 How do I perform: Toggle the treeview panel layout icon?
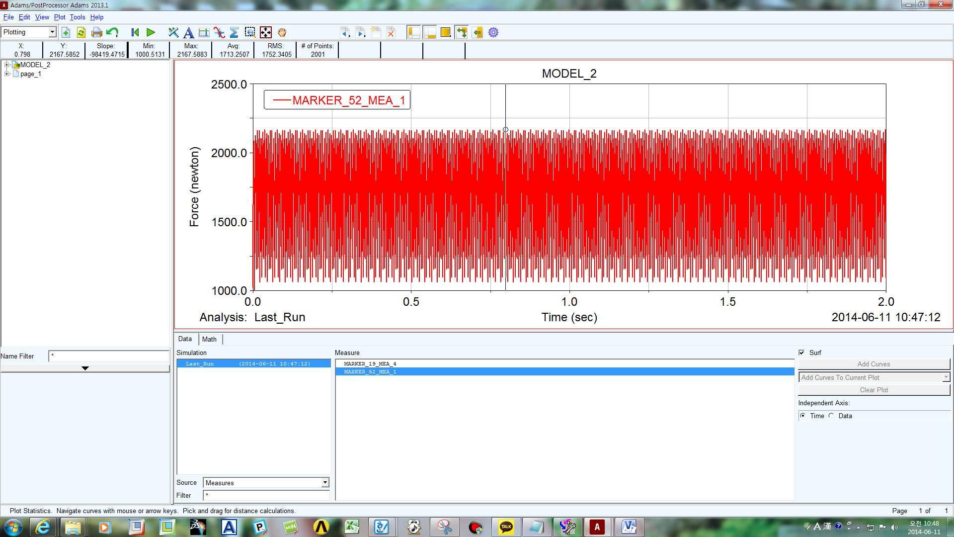pos(414,33)
